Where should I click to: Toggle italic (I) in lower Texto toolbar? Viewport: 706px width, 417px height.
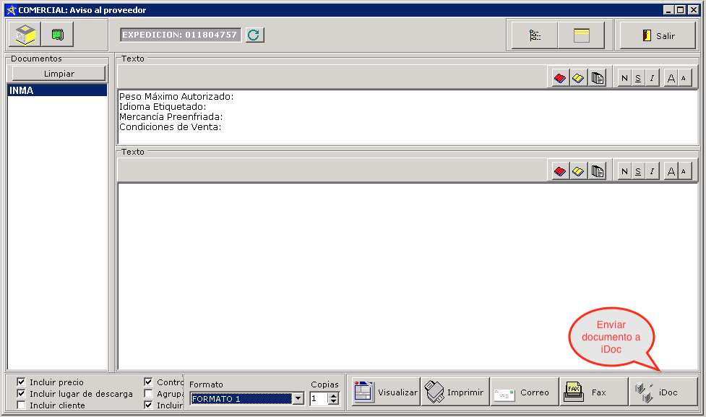click(652, 171)
